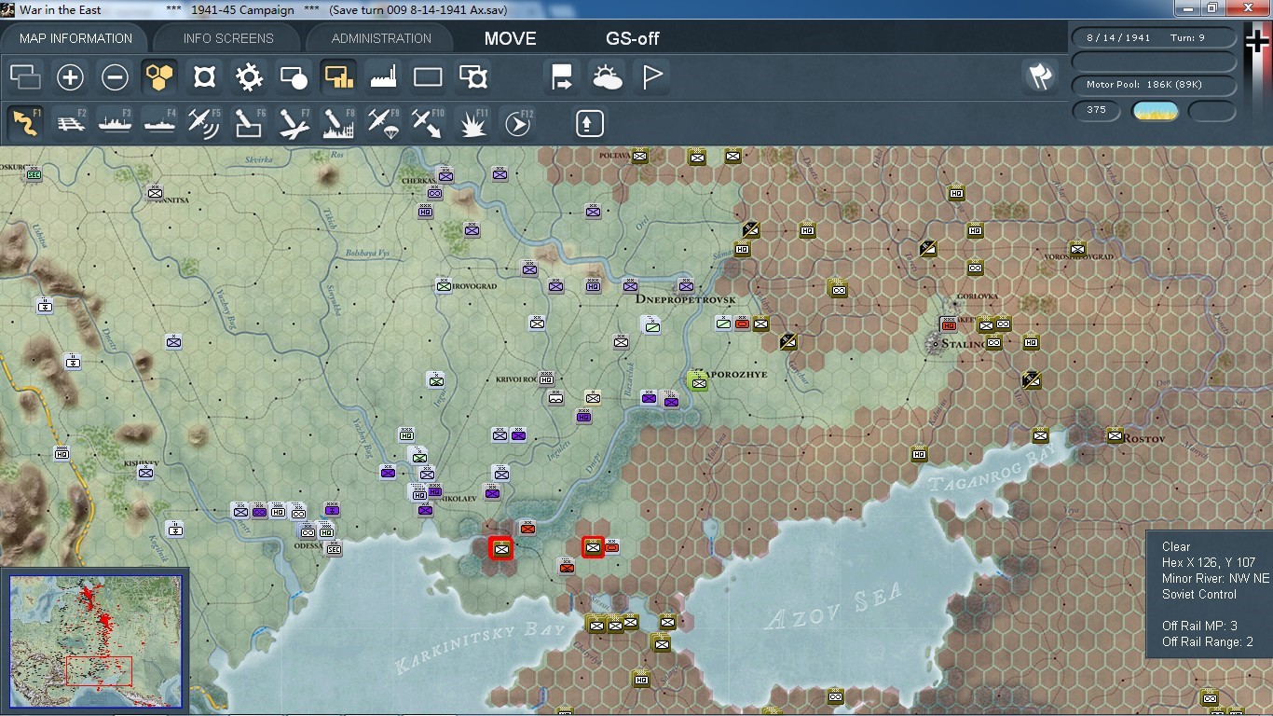Click the German cross flag emblem
The width and height of the screenshot is (1273, 716).
click(x=1257, y=40)
